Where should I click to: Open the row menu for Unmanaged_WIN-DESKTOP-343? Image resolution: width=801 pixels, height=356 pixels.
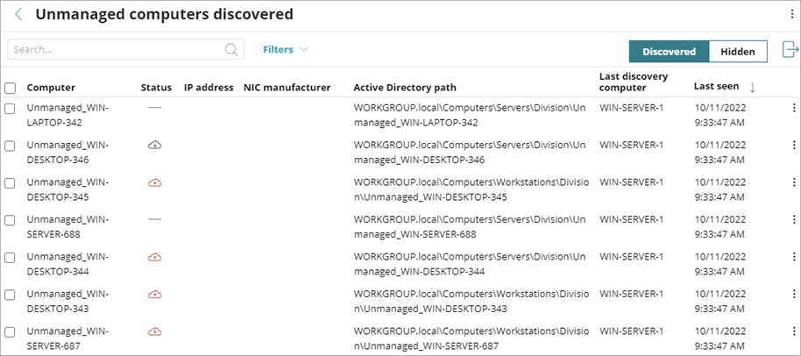click(793, 295)
